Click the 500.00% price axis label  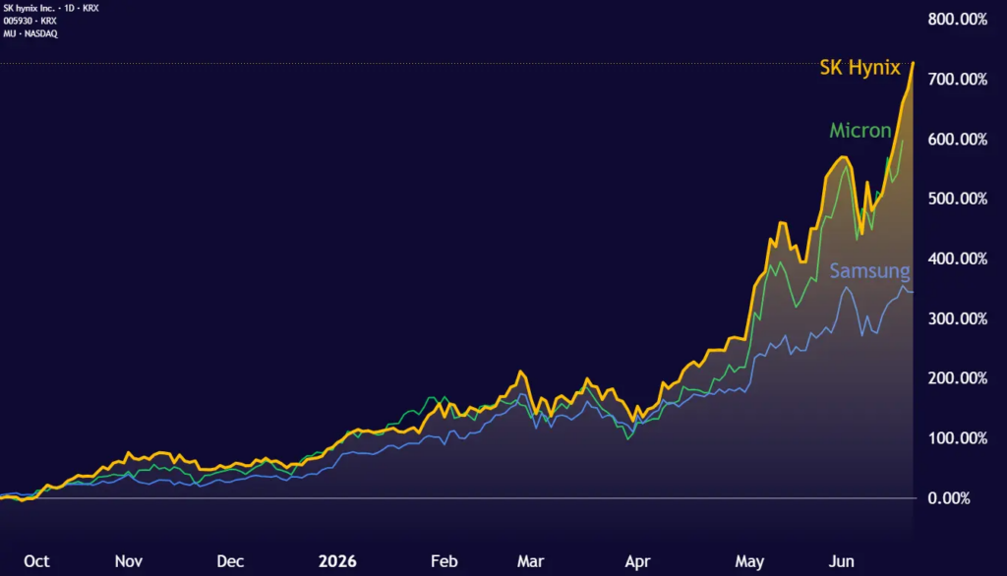tap(957, 199)
